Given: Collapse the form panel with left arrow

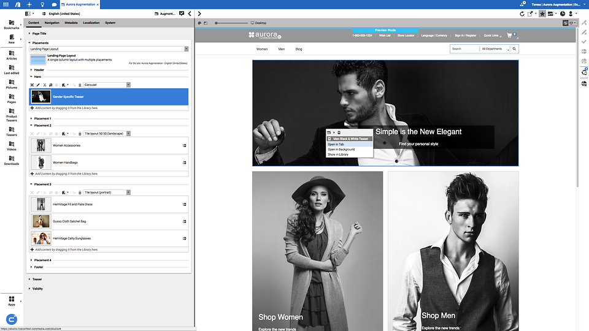Looking at the screenshot, I should coord(190,13).
